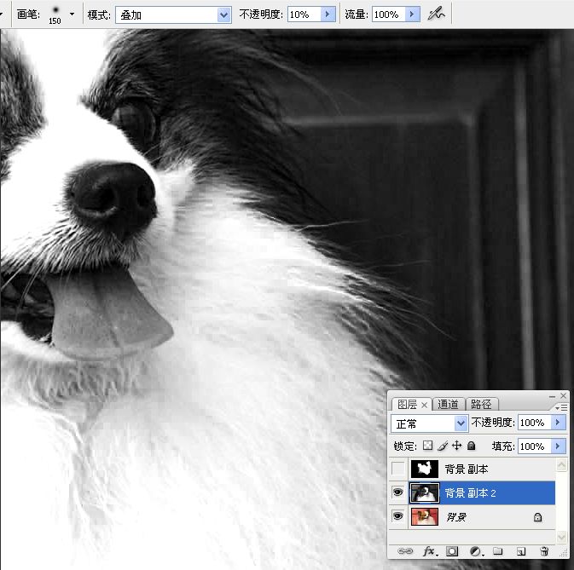Select the 背景 副本 layer thumbnail

[425, 469]
